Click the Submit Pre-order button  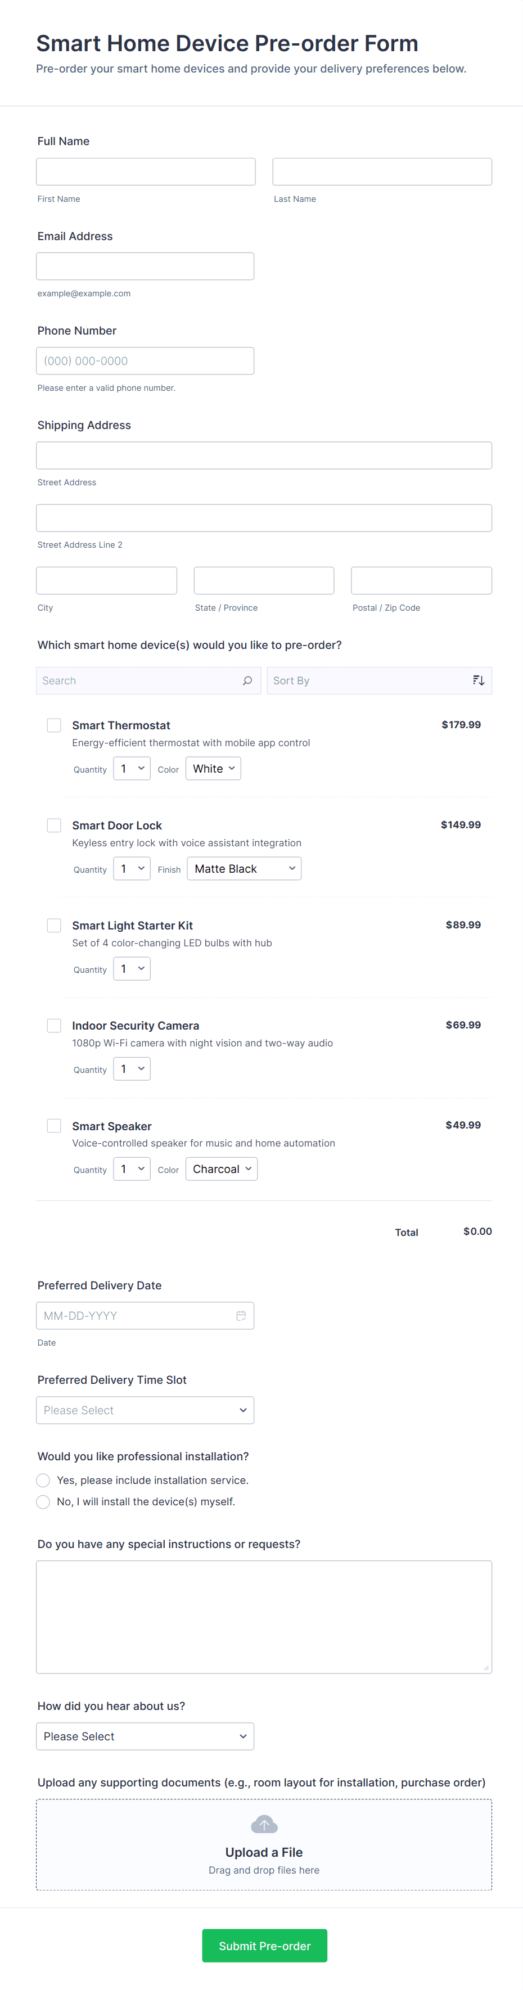coord(264,1945)
